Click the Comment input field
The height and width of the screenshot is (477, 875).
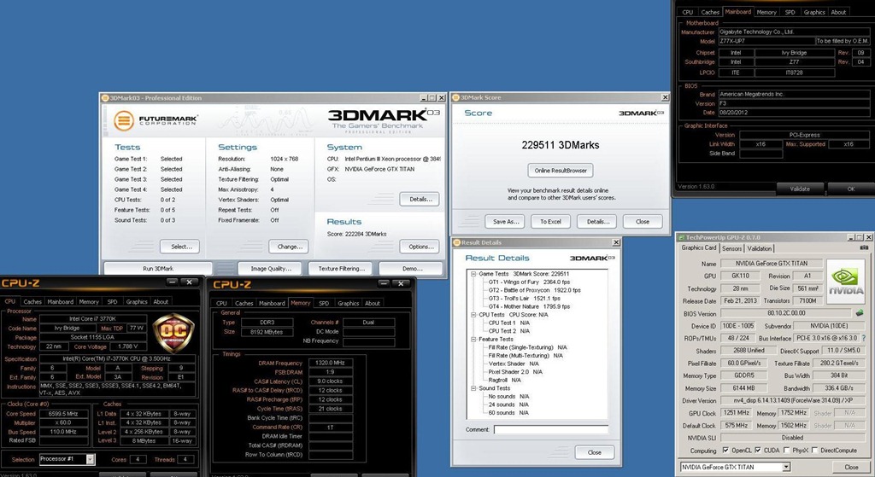[x=551, y=429]
